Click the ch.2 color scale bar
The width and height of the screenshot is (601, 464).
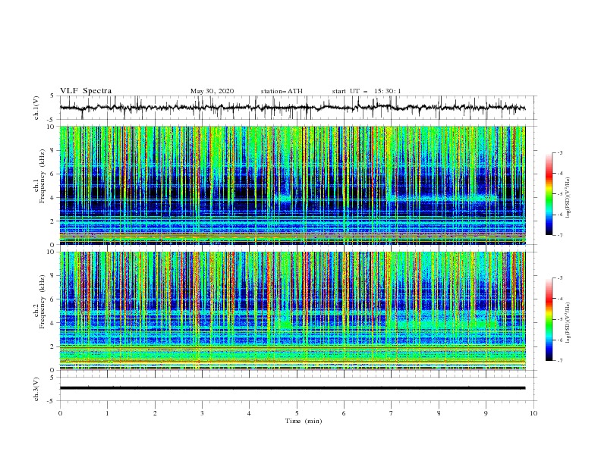pyautogui.click(x=549, y=319)
